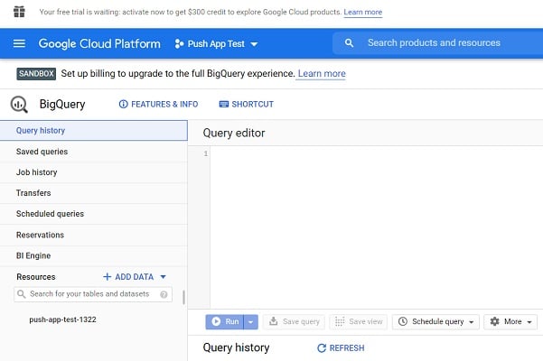
Task: Click the Save view button
Action: click(359, 322)
